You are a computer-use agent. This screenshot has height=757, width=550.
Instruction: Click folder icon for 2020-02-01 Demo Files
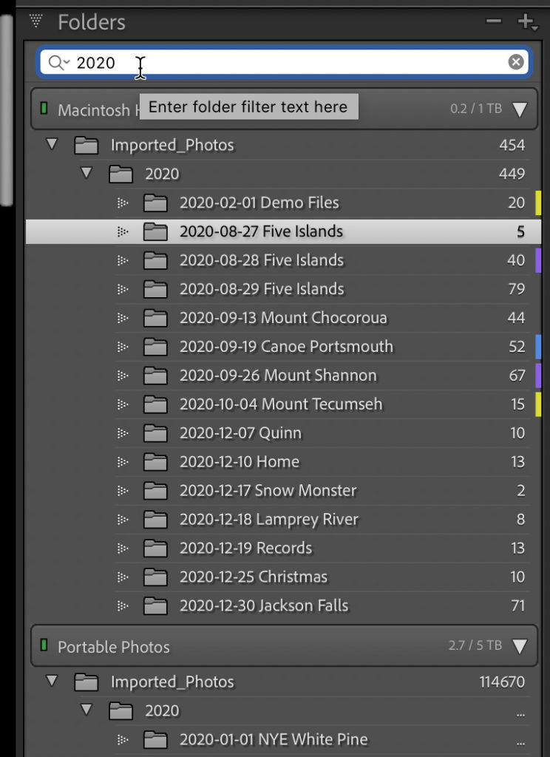(x=155, y=203)
